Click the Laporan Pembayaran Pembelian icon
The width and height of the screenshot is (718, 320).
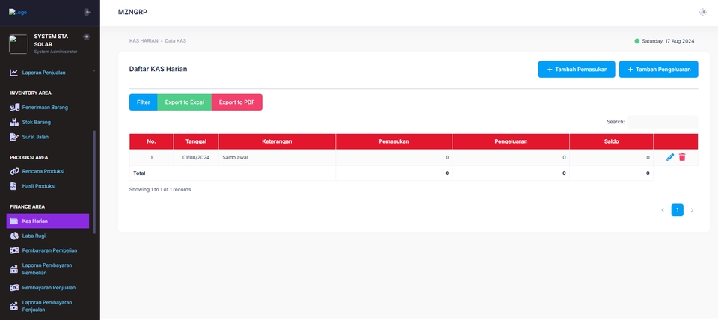click(x=14, y=269)
